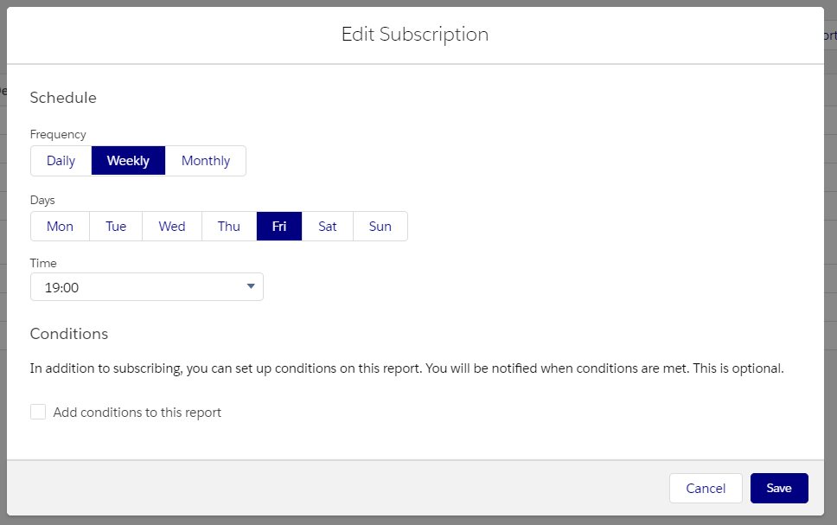Toggle Wed in Days selector
Viewport: 837px width, 525px height.
(x=172, y=227)
